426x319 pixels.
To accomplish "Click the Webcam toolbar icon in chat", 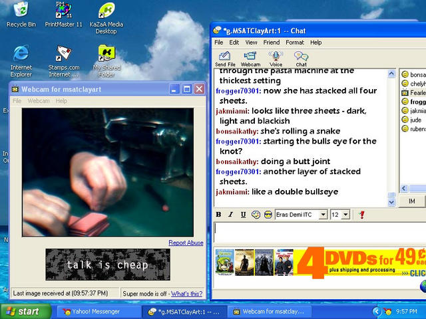I will [x=250, y=59].
